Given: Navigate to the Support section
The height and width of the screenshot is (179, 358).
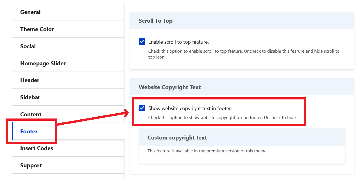Looking at the screenshot, I should pyautogui.click(x=31, y=165).
